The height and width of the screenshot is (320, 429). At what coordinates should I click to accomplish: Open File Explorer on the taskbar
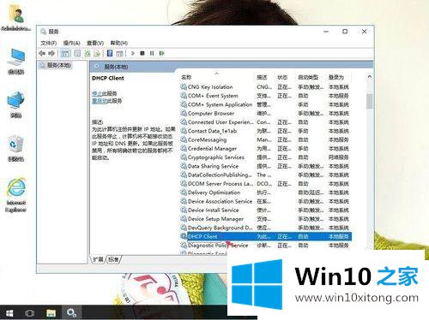[x=51, y=313]
